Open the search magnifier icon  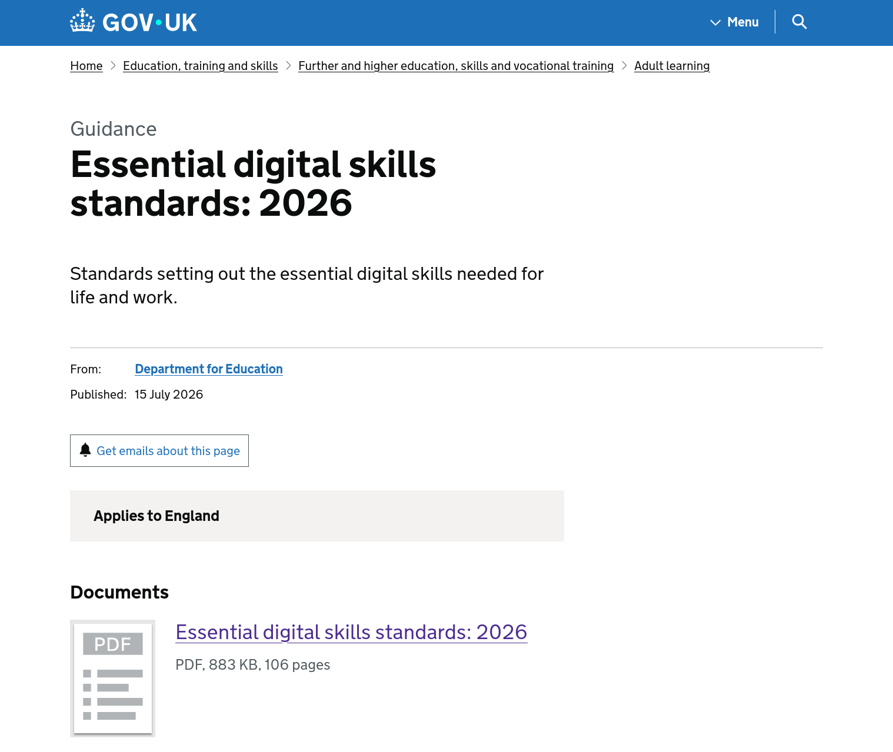799,22
